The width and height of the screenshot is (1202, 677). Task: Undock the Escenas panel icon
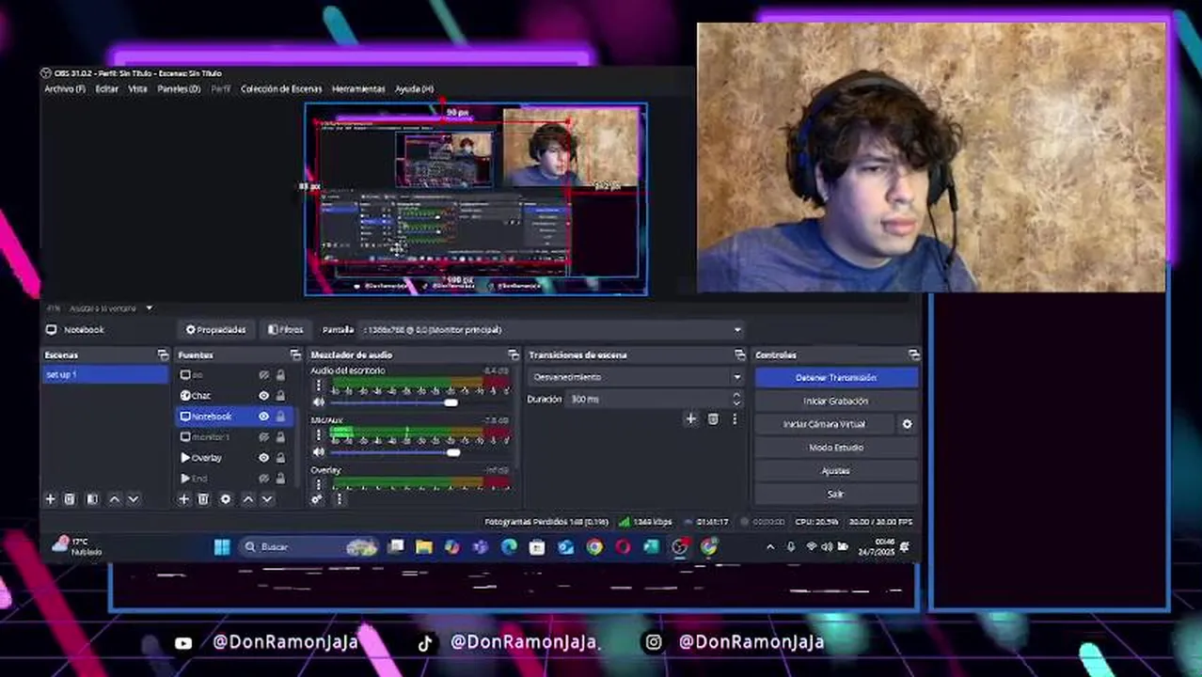[x=163, y=354]
